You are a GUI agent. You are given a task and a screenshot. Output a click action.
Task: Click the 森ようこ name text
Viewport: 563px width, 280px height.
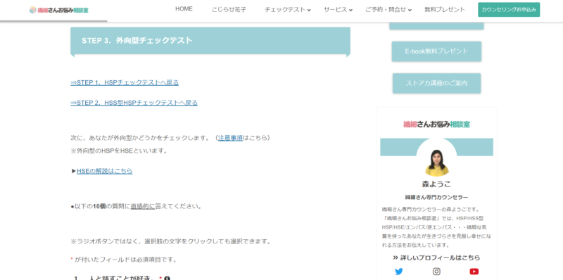(436, 184)
